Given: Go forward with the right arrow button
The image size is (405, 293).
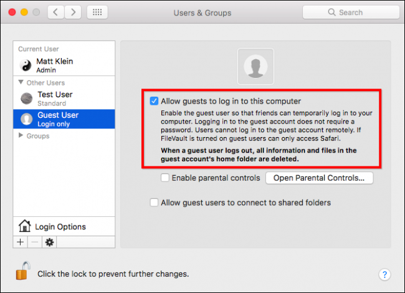Looking at the screenshot, I should (73, 12).
